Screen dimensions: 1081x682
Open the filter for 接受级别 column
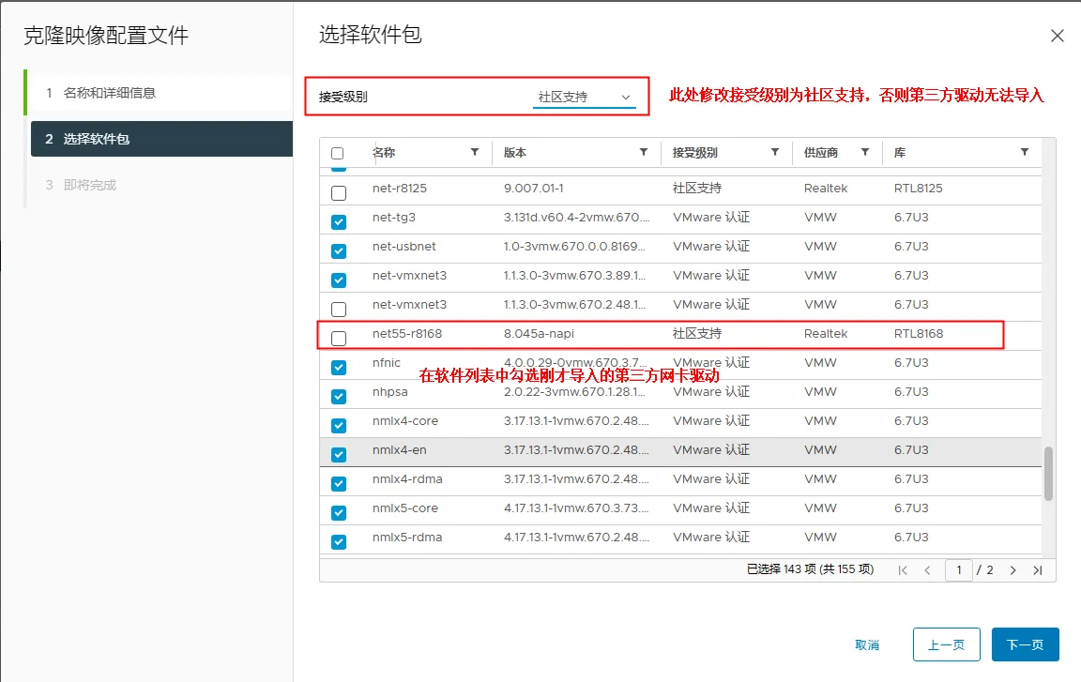pos(775,152)
